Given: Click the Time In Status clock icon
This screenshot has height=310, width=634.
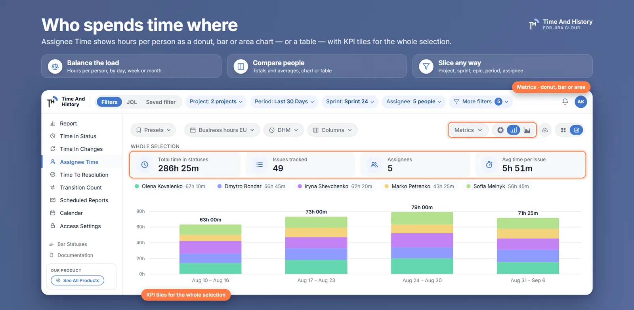Looking at the screenshot, I should [53, 136].
